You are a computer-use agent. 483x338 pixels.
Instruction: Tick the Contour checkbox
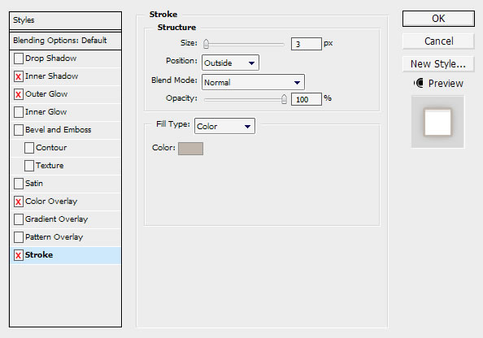pos(29,148)
